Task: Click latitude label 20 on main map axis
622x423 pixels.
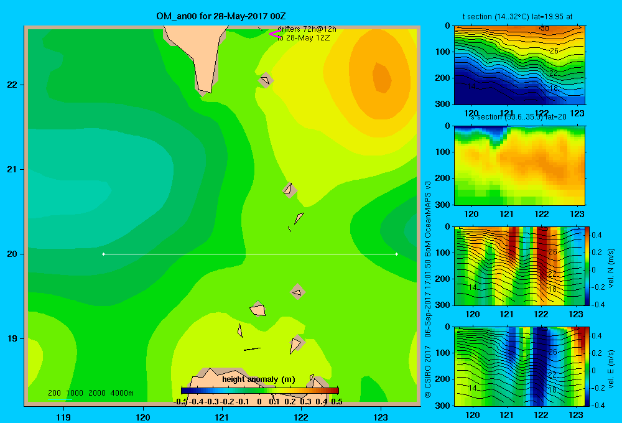Action: [12, 254]
